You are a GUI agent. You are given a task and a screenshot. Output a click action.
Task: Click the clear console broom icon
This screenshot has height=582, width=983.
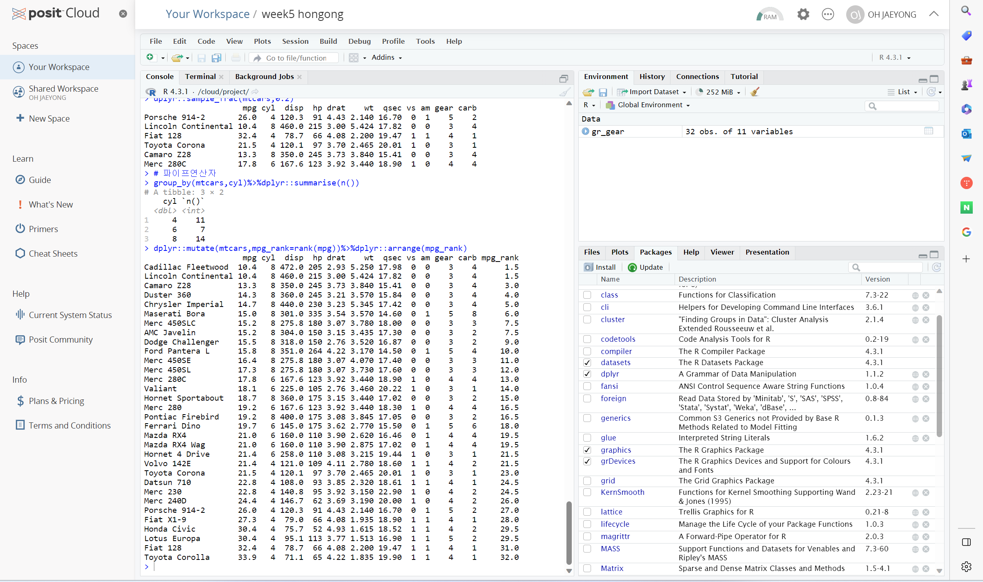tap(565, 92)
